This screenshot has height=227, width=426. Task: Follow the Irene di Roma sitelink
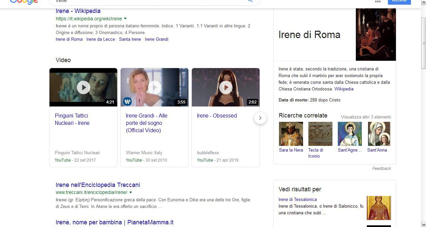pos(69,39)
